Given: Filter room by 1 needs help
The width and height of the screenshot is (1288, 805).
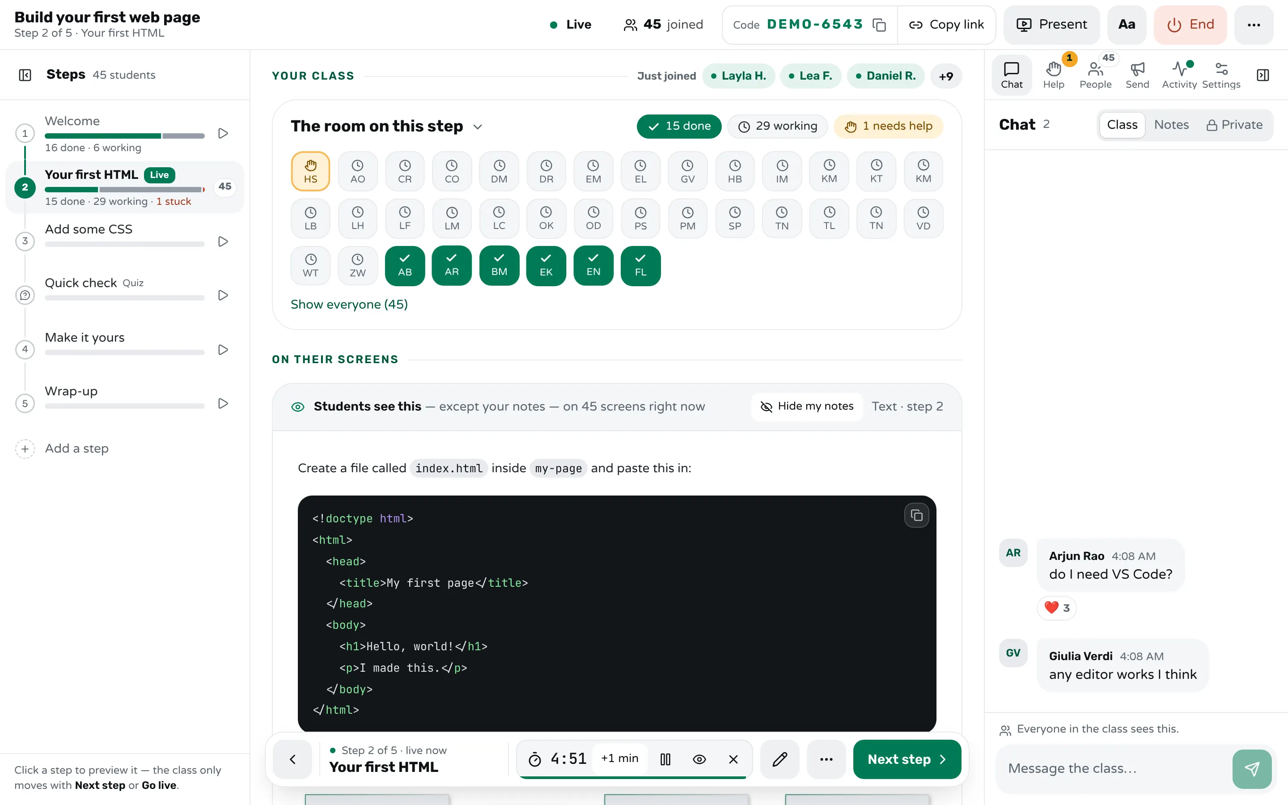Looking at the screenshot, I should (x=888, y=127).
